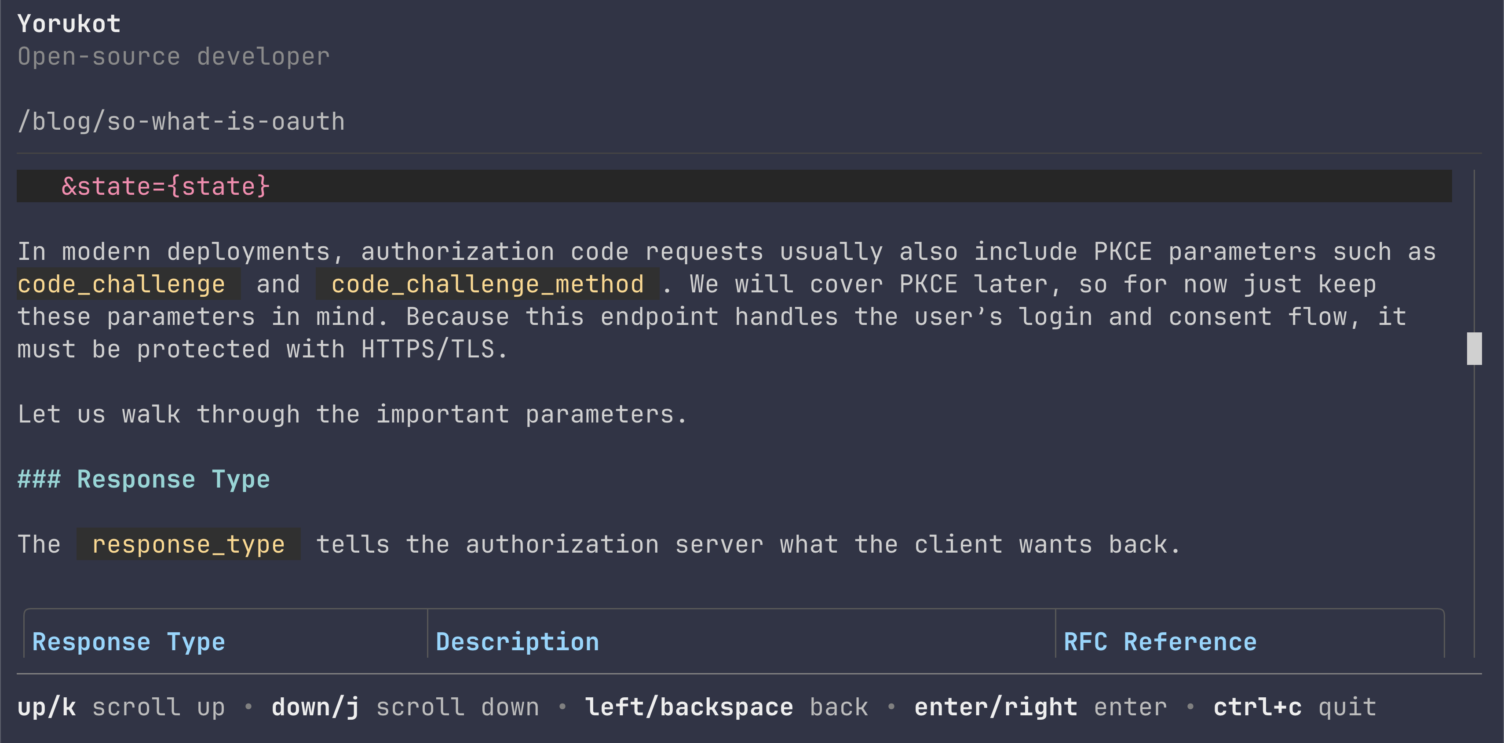Click the Yorukot site title
This screenshot has width=1504, height=743.
[x=69, y=24]
